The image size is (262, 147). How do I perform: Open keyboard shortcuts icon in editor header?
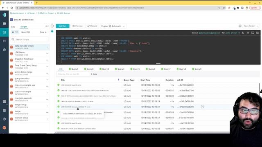pos(257,33)
